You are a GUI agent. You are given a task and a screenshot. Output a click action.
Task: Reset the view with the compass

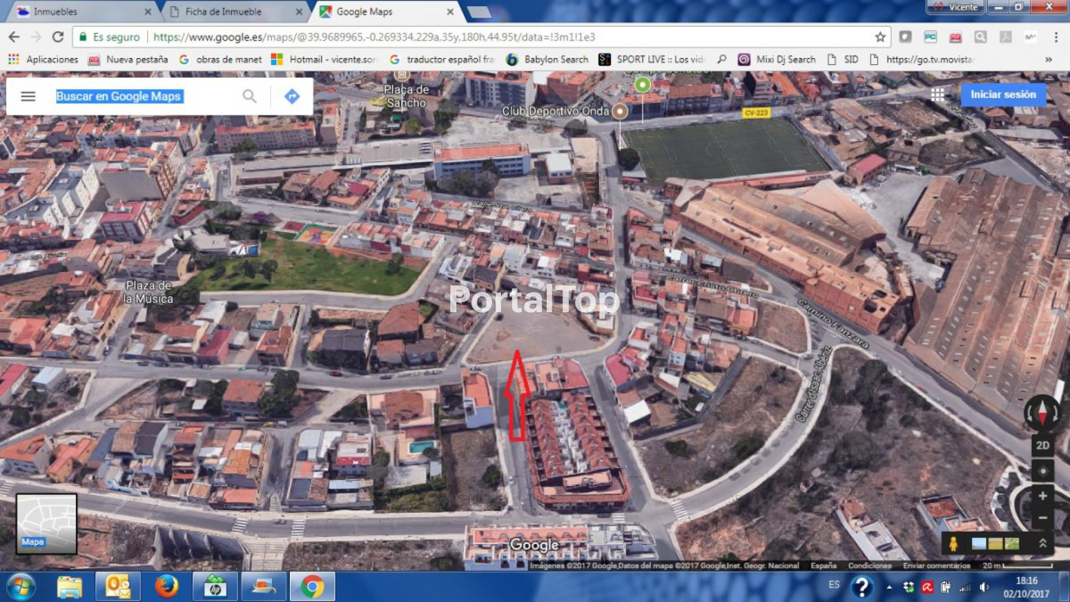[x=1042, y=414]
